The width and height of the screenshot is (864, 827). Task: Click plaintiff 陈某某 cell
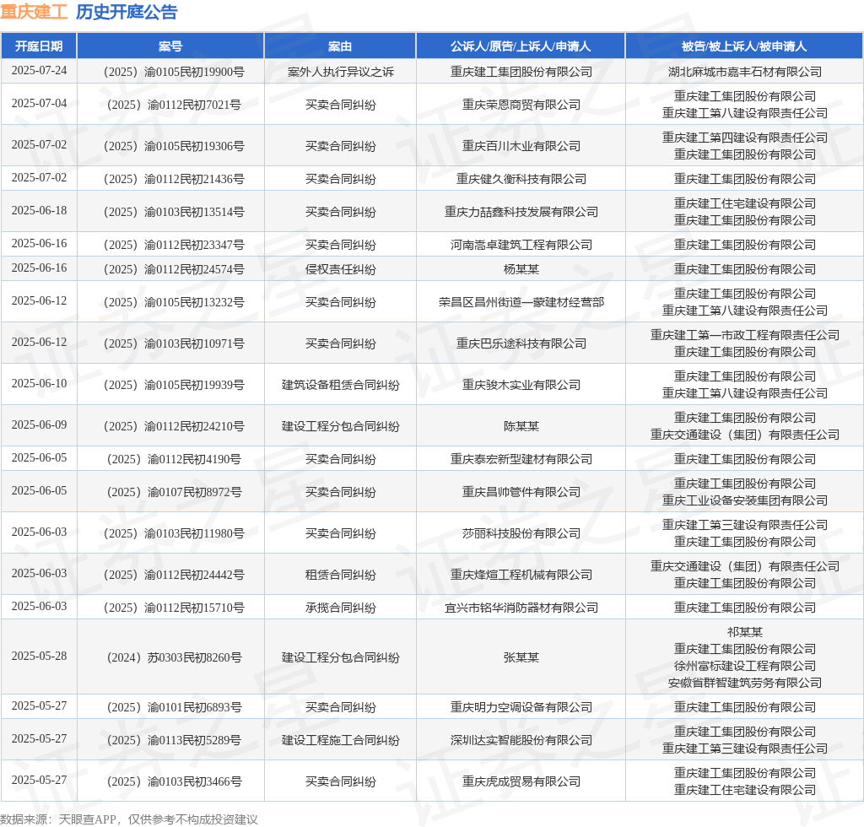[x=521, y=426]
